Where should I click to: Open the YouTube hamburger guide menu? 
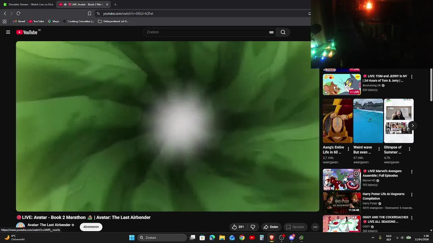pos(8,32)
